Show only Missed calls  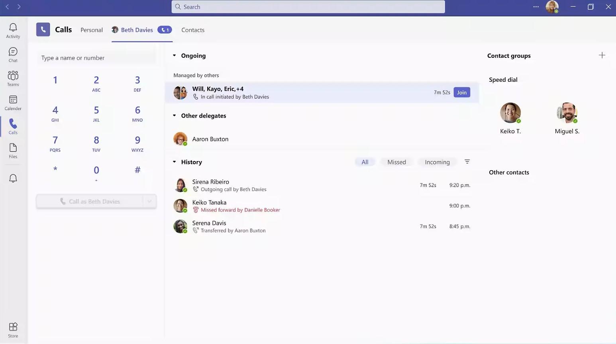[396, 161]
